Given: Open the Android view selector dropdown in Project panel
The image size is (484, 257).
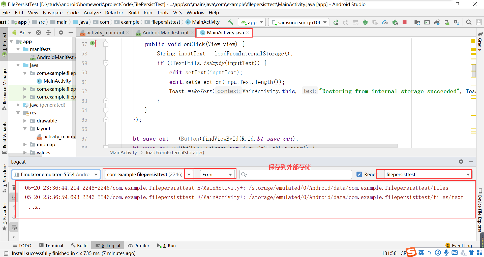Looking at the screenshot, I should [x=22, y=33].
